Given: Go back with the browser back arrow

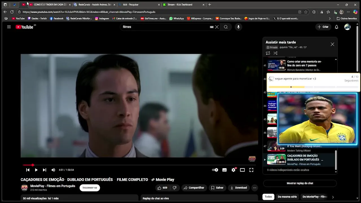Looking at the screenshot, I should tap(5, 12).
